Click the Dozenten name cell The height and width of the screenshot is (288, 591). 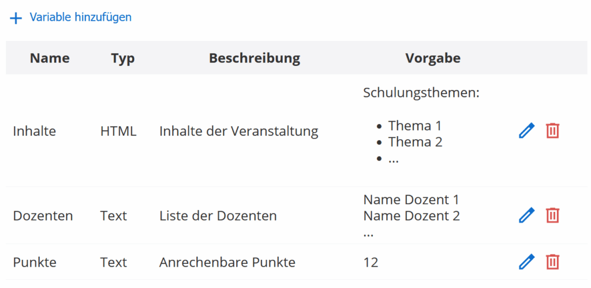tap(43, 216)
